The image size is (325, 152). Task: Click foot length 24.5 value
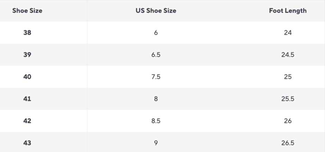[x=288, y=55]
